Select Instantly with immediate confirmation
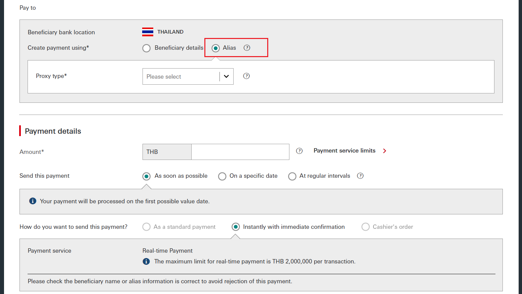The height and width of the screenshot is (294, 522). 236,227
